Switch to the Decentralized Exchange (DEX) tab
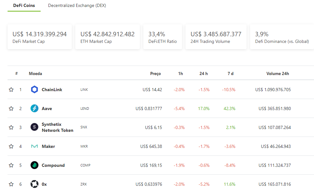The image size is (314, 193). click(77, 6)
